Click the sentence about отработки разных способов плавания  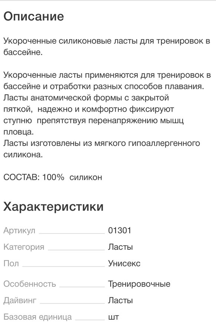[107, 80]
